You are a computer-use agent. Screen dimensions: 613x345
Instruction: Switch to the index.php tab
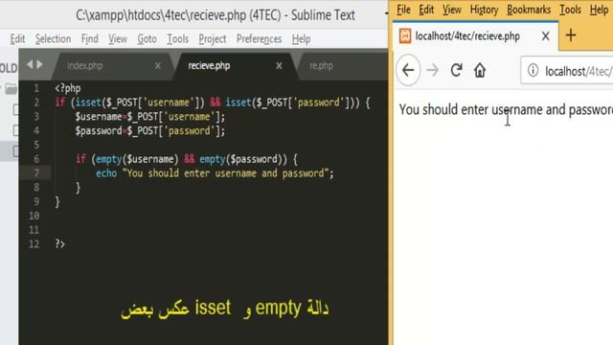tap(85, 66)
